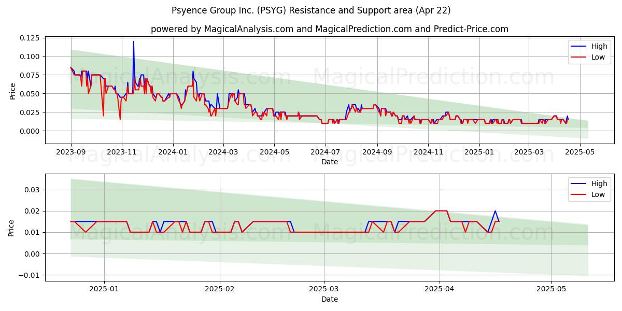The height and width of the screenshot is (311, 622).
Task: Click the top chart '2025-05' tick label
Action: tap(579, 152)
